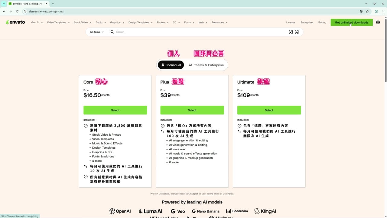Bookmark this page with star icon

tap(367, 12)
